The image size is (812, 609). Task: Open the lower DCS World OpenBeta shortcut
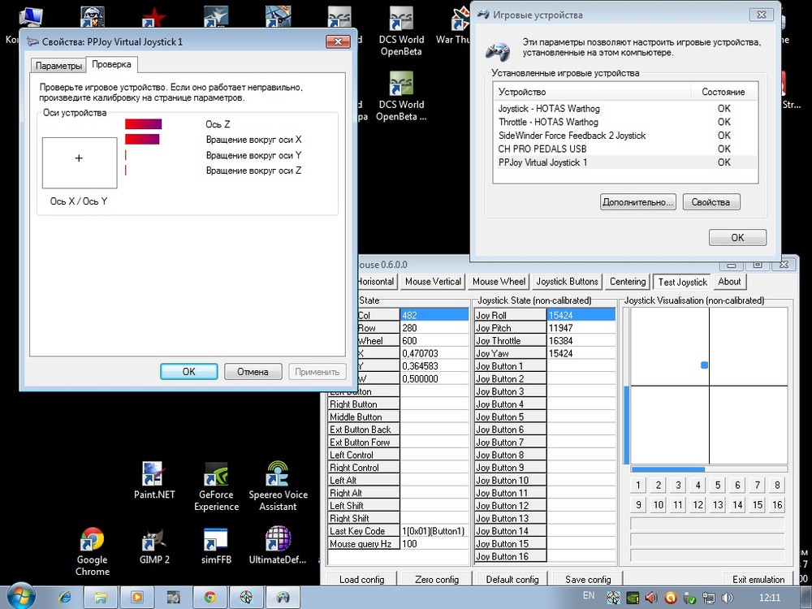click(x=401, y=97)
